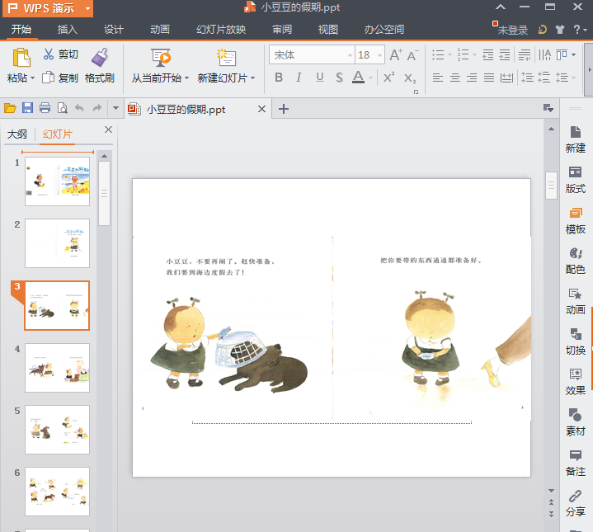Toggle text shadow S button
The height and width of the screenshot is (532, 593).
[x=339, y=78]
